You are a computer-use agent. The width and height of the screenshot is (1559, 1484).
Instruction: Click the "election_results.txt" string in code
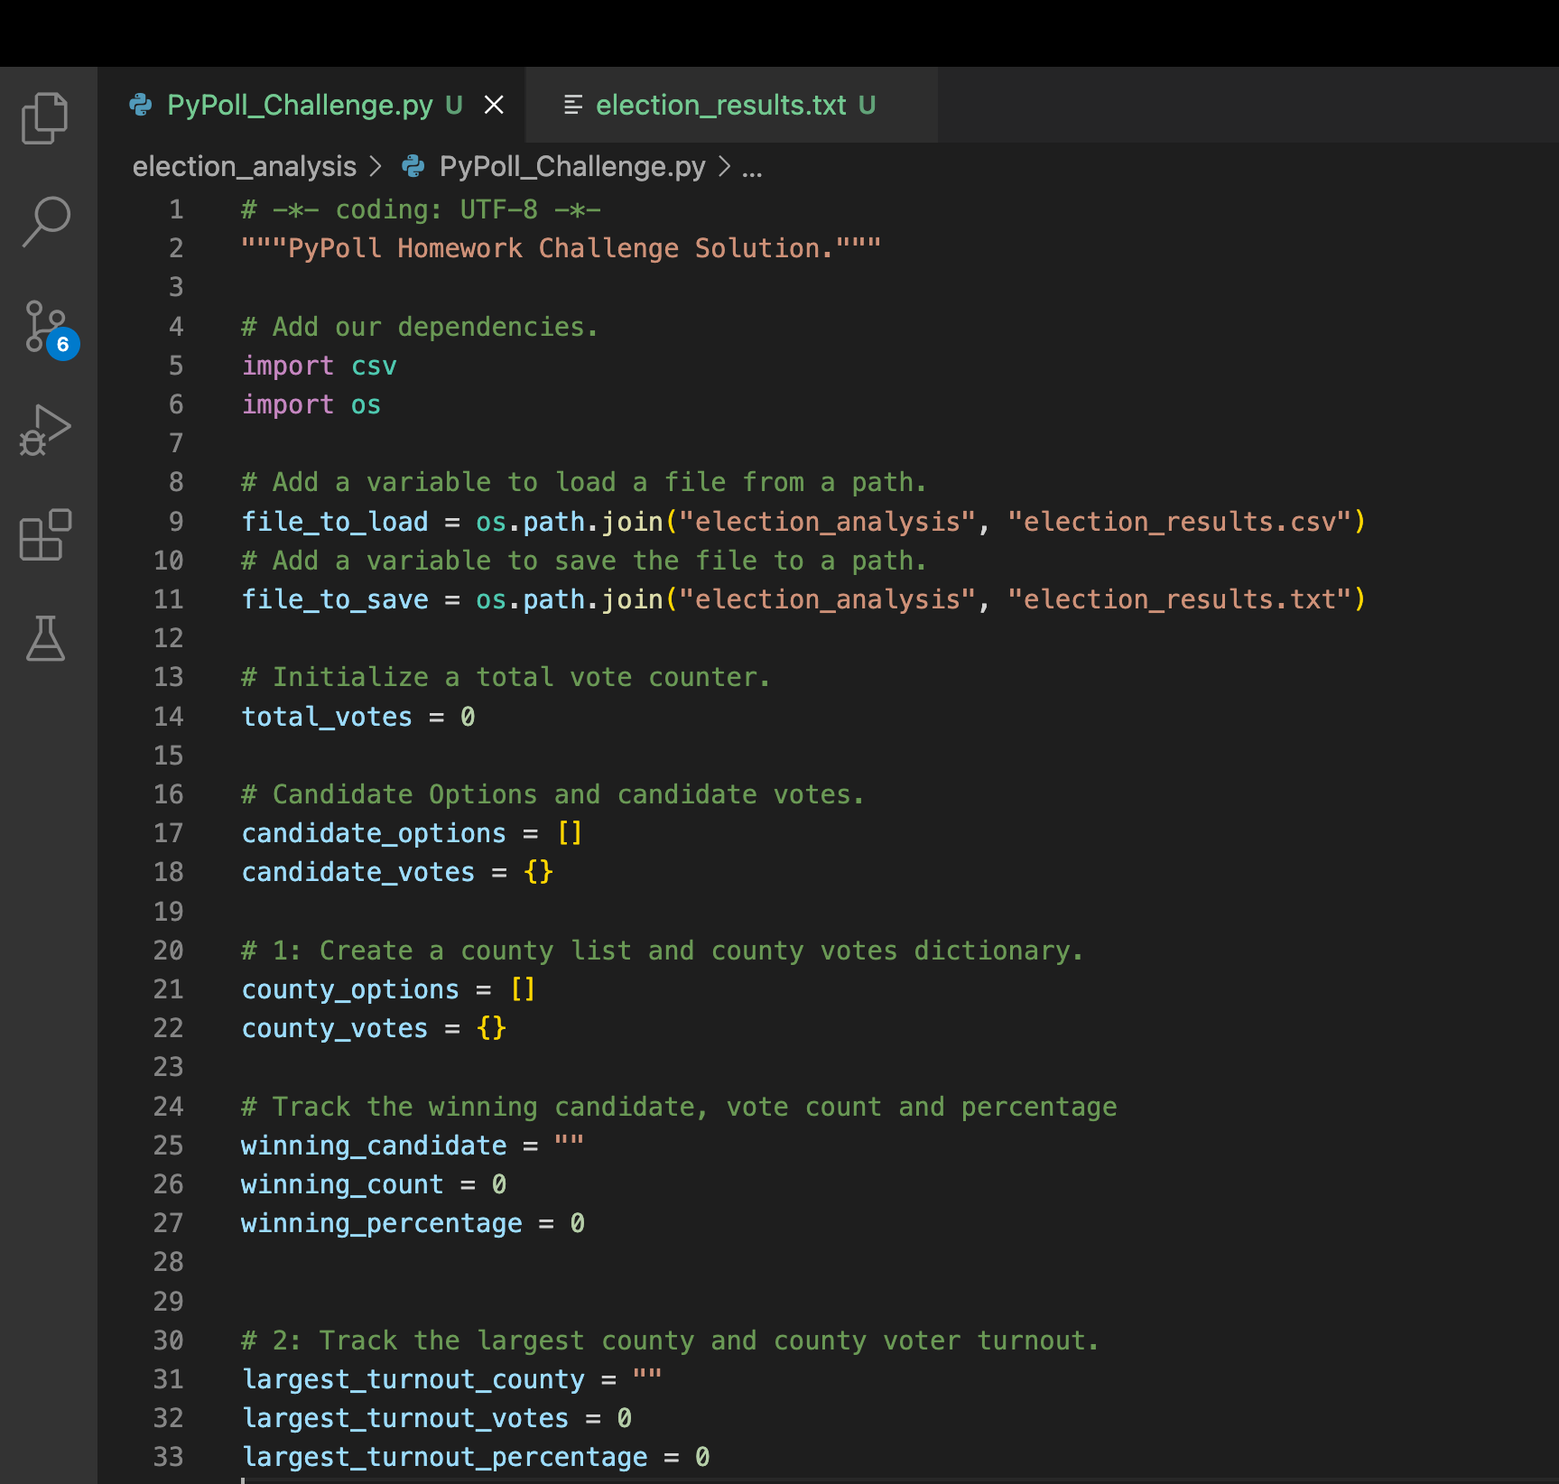pyautogui.click(x=1179, y=599)
